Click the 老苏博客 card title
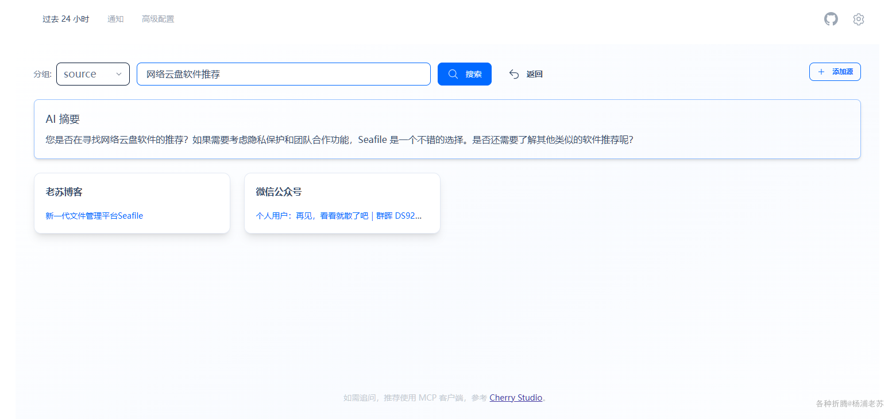 click(64, 192)
